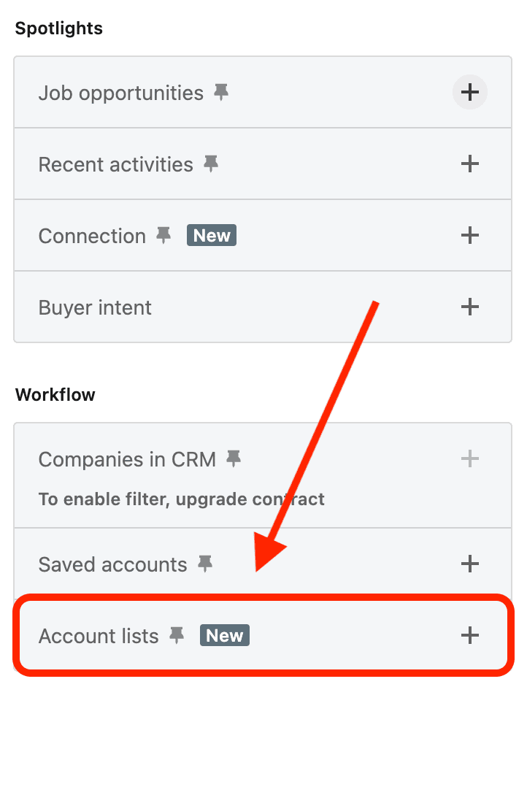Expand Saved accounts with the plus icon
Viewport: 527px width, 787px height.
(x=470, y=564)
